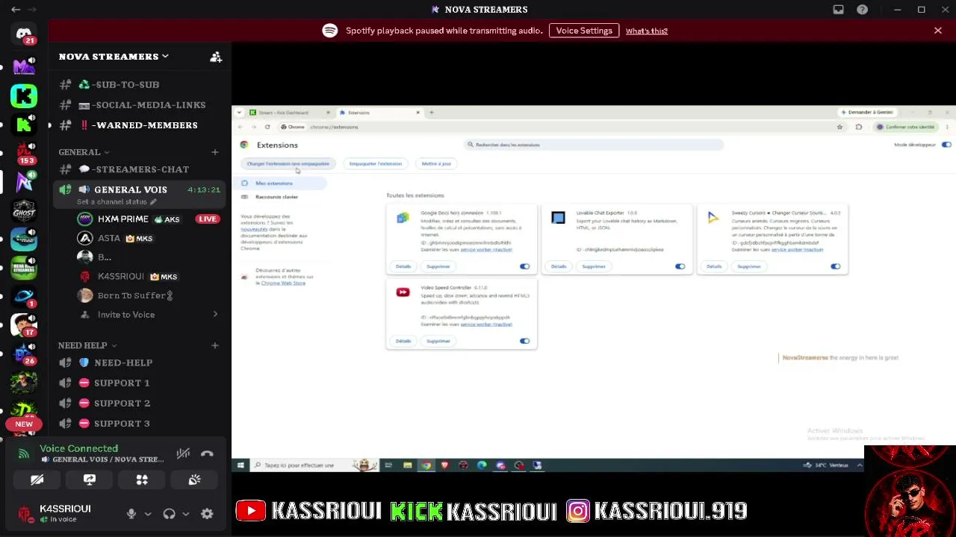Click the What's this? link
Viewport: 956px width, 537px height.
[647, 31]
